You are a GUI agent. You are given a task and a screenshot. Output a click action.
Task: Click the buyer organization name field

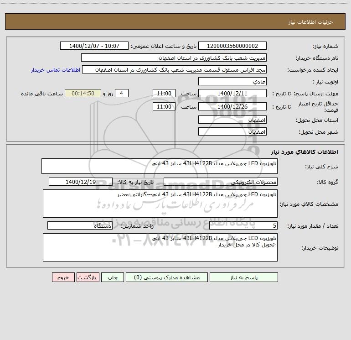[x=174, y=58]
